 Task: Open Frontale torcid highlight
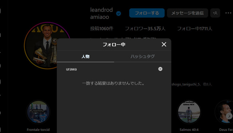point(38,112)
